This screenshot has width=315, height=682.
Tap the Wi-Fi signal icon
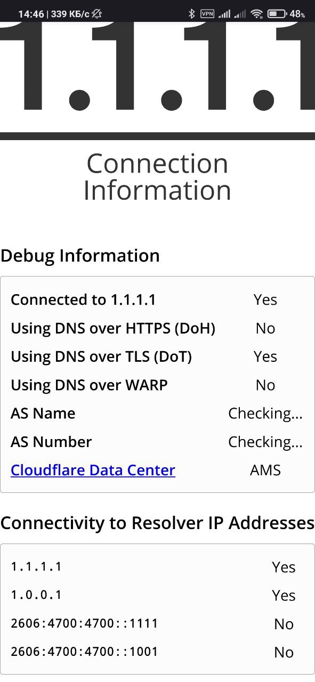point(257,14)
